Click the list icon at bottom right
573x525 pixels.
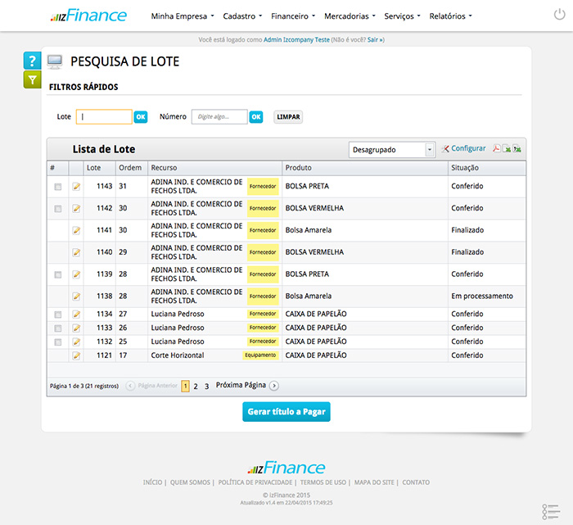click(x=550, y=511)
